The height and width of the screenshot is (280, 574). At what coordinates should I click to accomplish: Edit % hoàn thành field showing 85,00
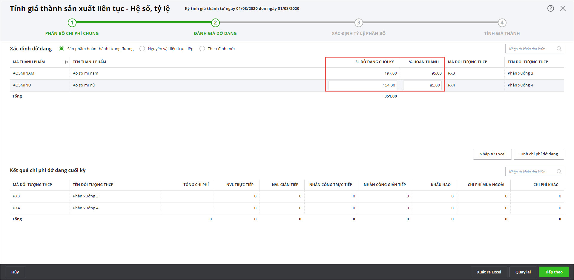click(422, 85)
